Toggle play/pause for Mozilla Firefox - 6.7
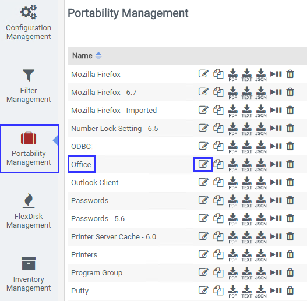 click(x=276, y=92)
